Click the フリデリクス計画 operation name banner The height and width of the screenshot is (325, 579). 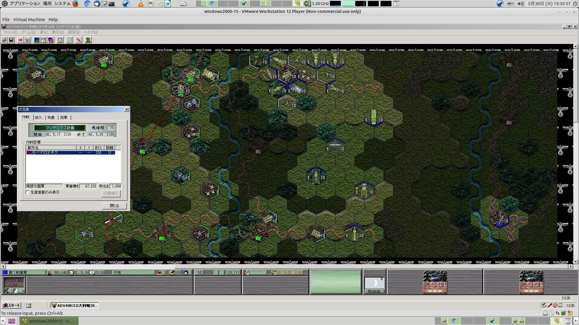pos(60,128)
